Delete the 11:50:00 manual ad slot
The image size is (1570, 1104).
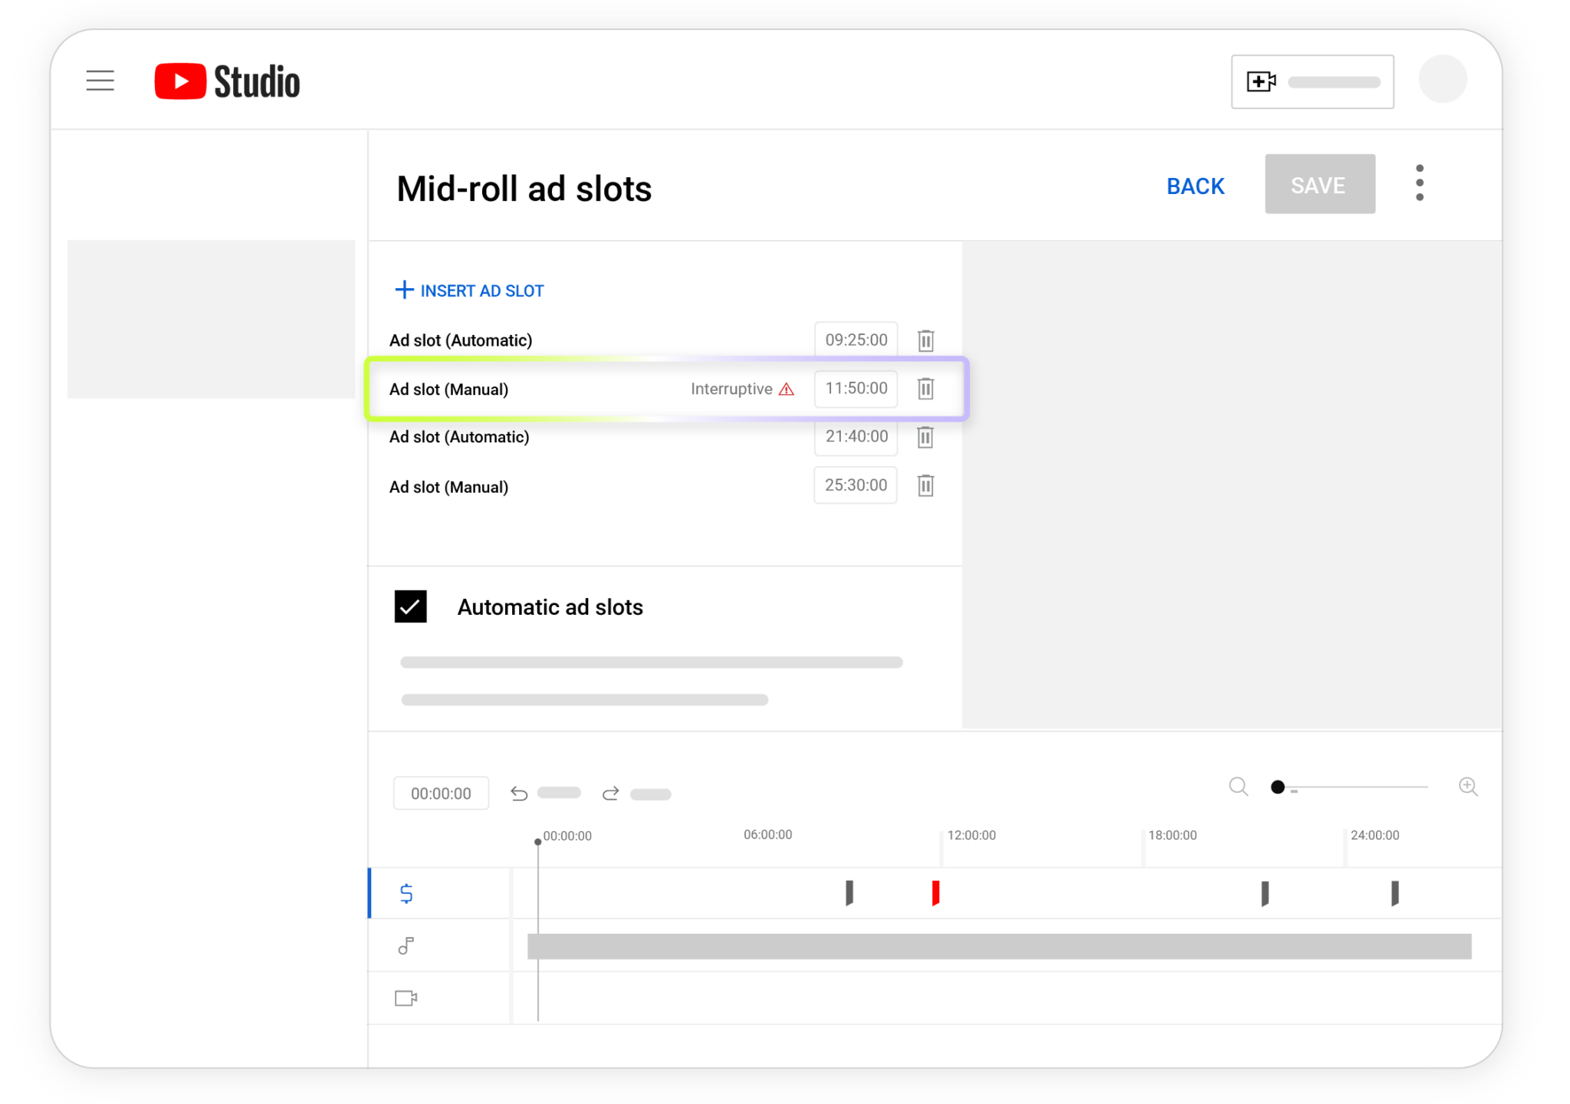pyautogui.click(x=925, y=389)
